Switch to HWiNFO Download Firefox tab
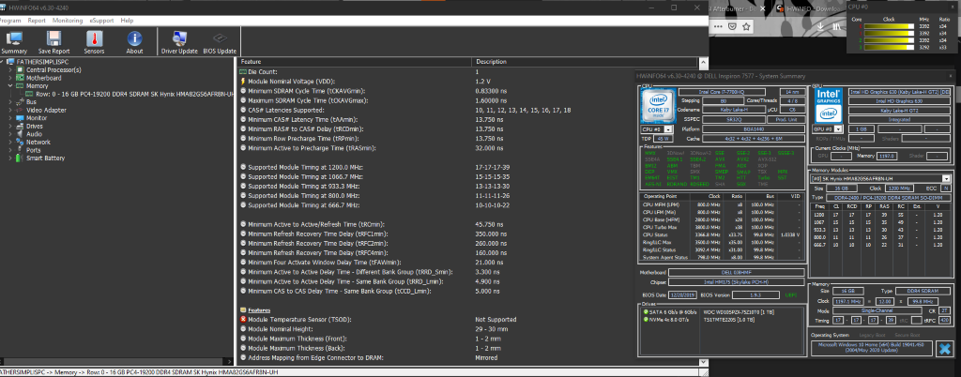961x377 pixels. pos(809,8)
